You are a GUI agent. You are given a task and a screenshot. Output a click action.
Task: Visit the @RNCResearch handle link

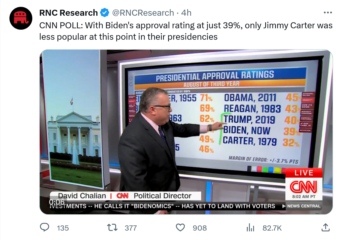pos(143,13)
